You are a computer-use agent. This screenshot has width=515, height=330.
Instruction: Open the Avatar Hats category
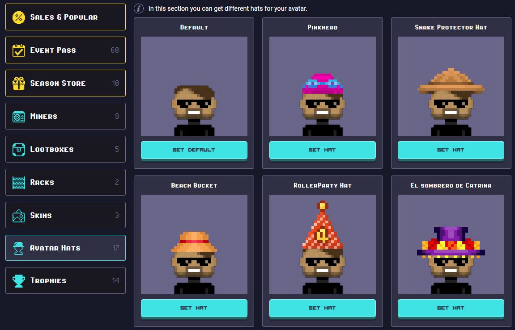(65, 248)
